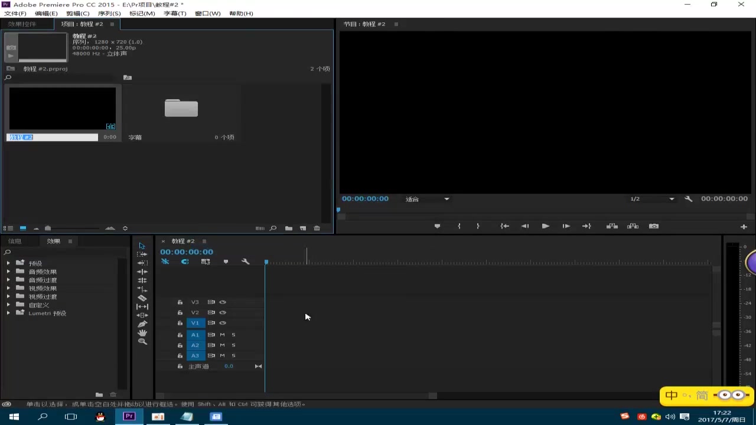Select the Slip tool

click(x=142, y=306)
